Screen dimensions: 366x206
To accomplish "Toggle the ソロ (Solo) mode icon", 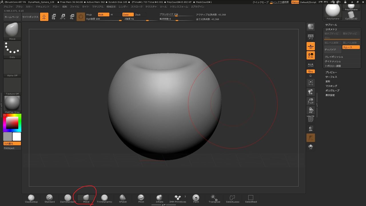I will pyautogui.click(x=311, y=147).
